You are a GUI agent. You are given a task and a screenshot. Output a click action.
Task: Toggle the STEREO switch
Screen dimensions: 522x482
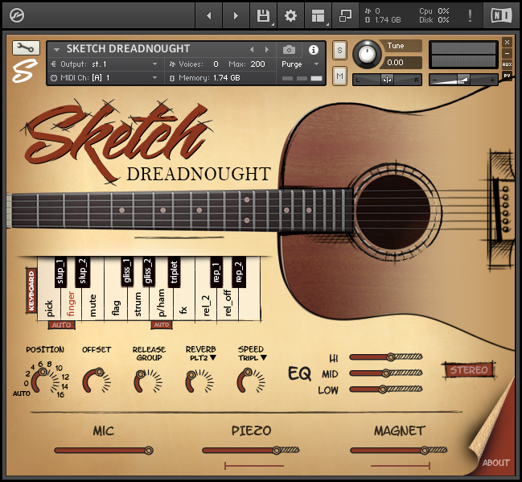(469, 370)
